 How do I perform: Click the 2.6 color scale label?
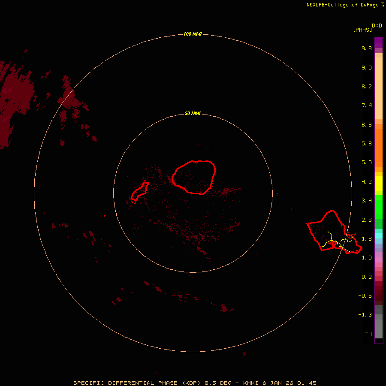(367, 220)
